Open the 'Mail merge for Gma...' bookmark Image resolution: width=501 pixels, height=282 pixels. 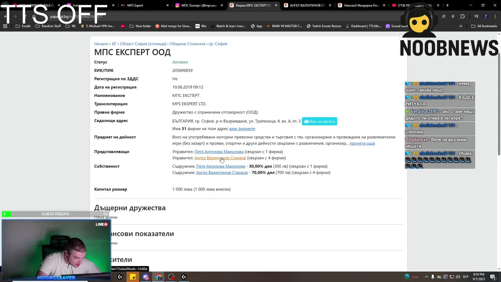tap(173, 26)
